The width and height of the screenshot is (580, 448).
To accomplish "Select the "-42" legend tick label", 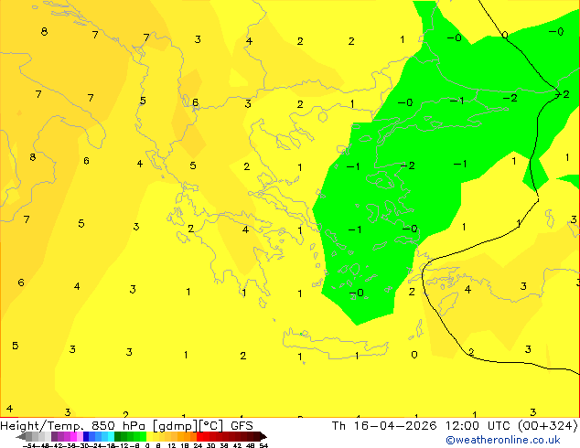I will pos(56,446).
